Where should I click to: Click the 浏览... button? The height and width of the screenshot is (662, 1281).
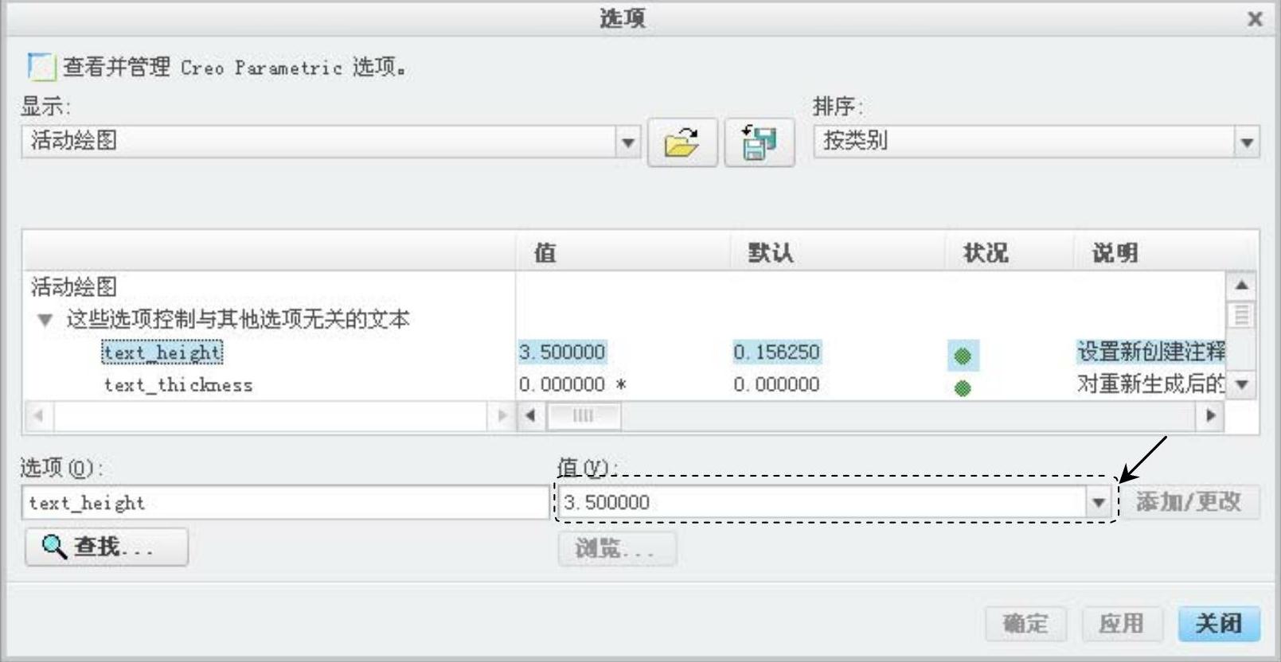pos(617,548)
